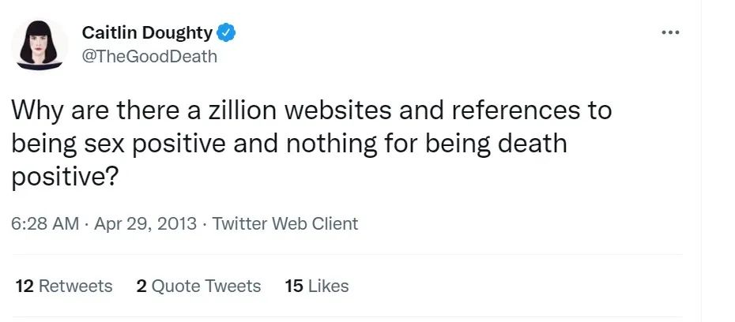735x322 pixels.
Task: Click the final word "positive?" in tweet
Action: click(x=65, y=178)
